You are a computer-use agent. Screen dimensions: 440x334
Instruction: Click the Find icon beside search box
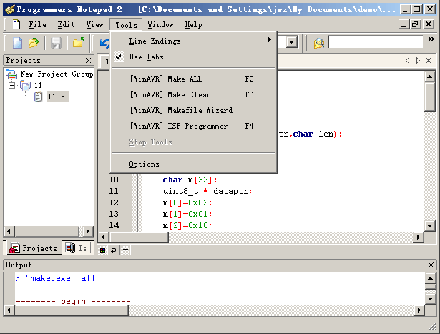318,43
